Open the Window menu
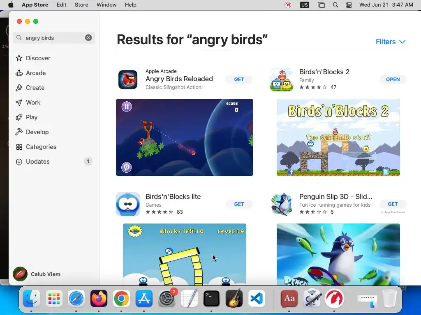The width and height of the screenshot is (421, 315). tap(106, 5)
